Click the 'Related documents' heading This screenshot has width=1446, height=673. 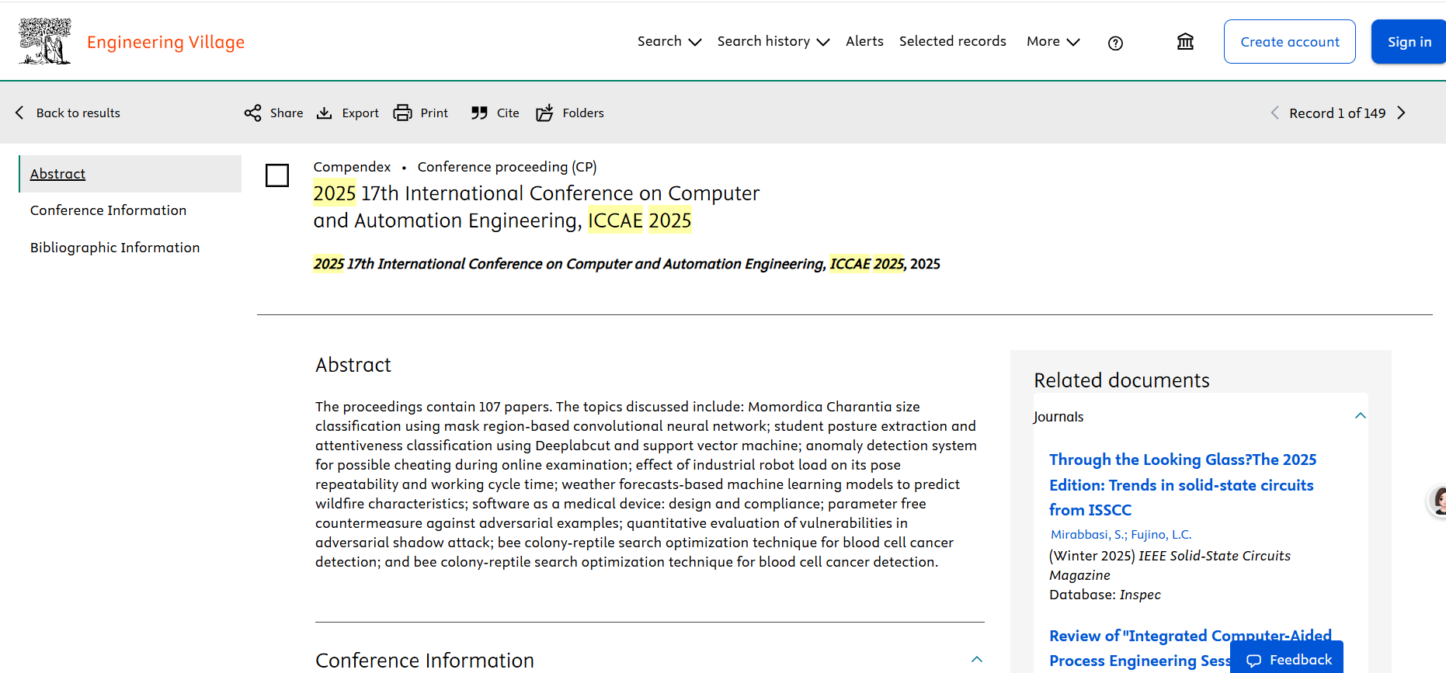pos(1121,380)
